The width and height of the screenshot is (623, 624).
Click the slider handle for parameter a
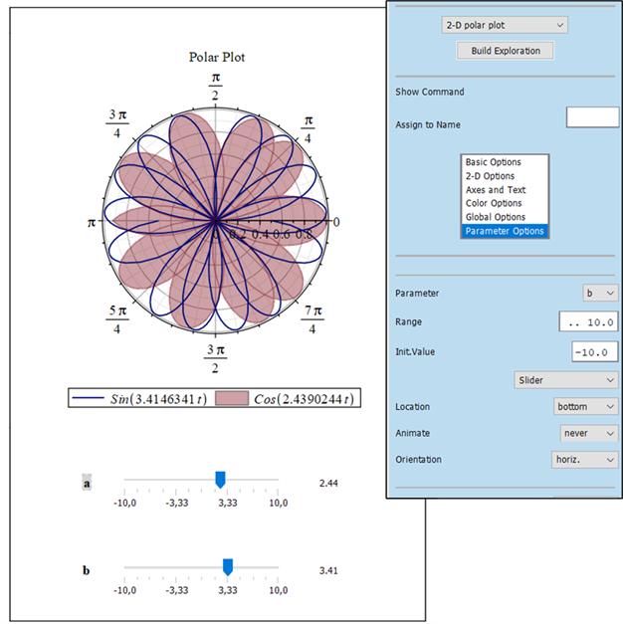click(x=221, y=481)
